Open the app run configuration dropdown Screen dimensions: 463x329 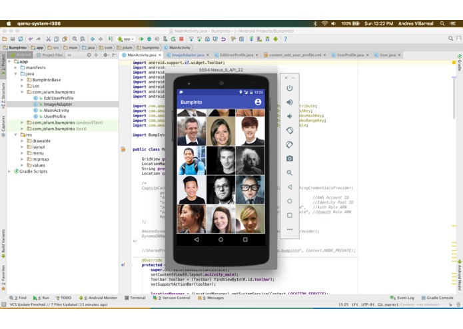point(127,39)
